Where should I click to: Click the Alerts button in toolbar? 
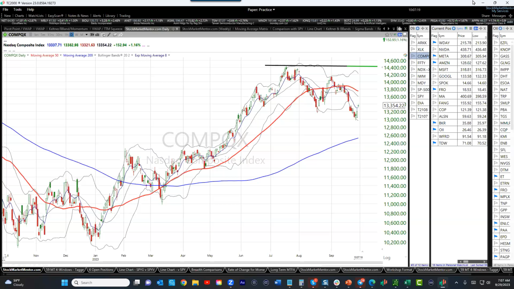pyautogui.click(x=97, y=16)
